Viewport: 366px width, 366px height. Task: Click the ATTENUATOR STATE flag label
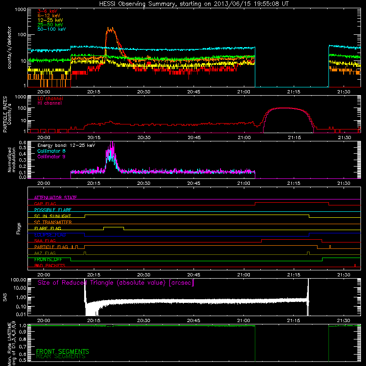pyautogui.click(x=55, y=198)
